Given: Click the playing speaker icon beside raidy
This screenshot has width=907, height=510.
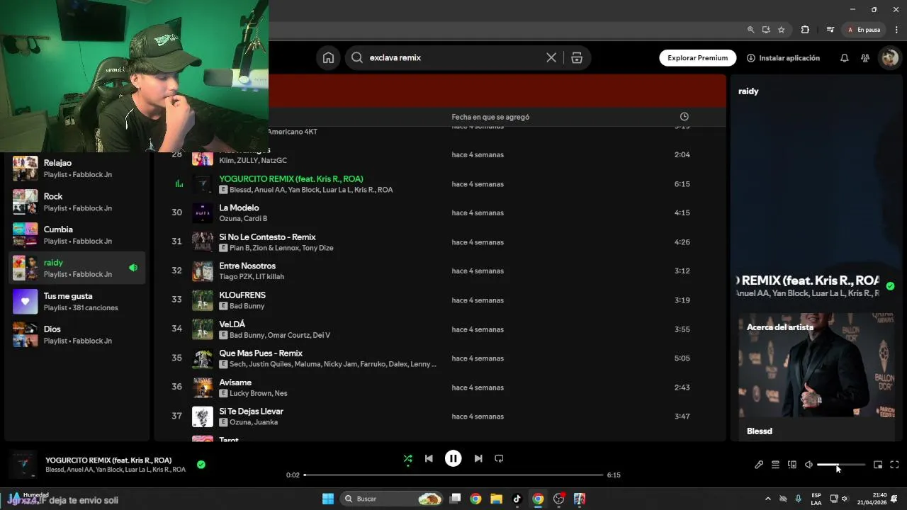Looking at the screenshot, I should point(133,268).
